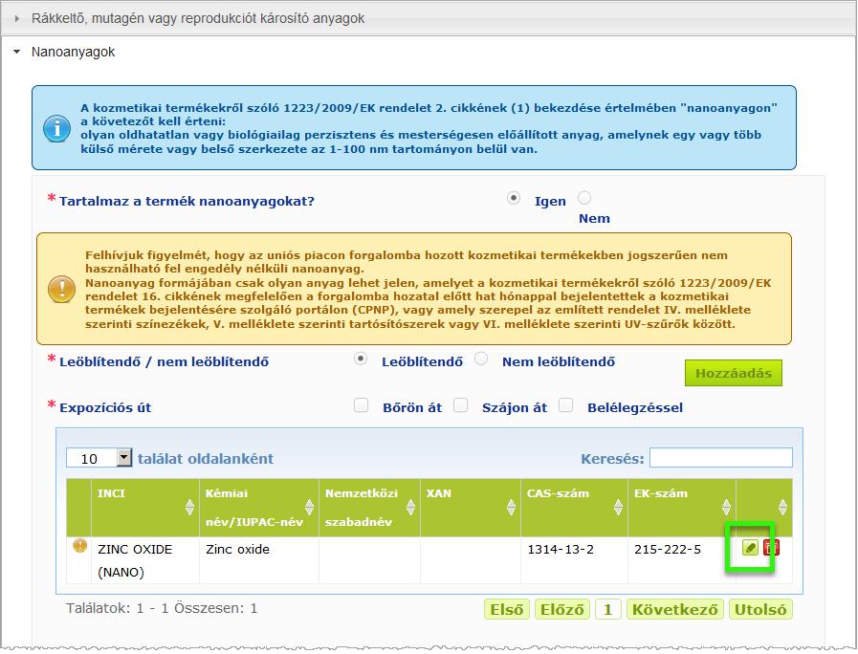The width and height of the screenshot is (858, 654).
Task: Go to Következő page
Action: tap(674, 609)
